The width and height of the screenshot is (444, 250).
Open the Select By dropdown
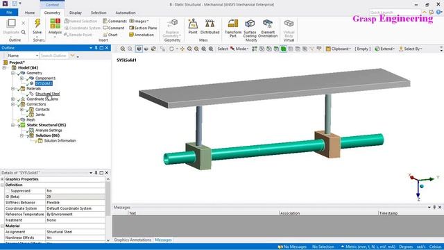tap(410, 49)
